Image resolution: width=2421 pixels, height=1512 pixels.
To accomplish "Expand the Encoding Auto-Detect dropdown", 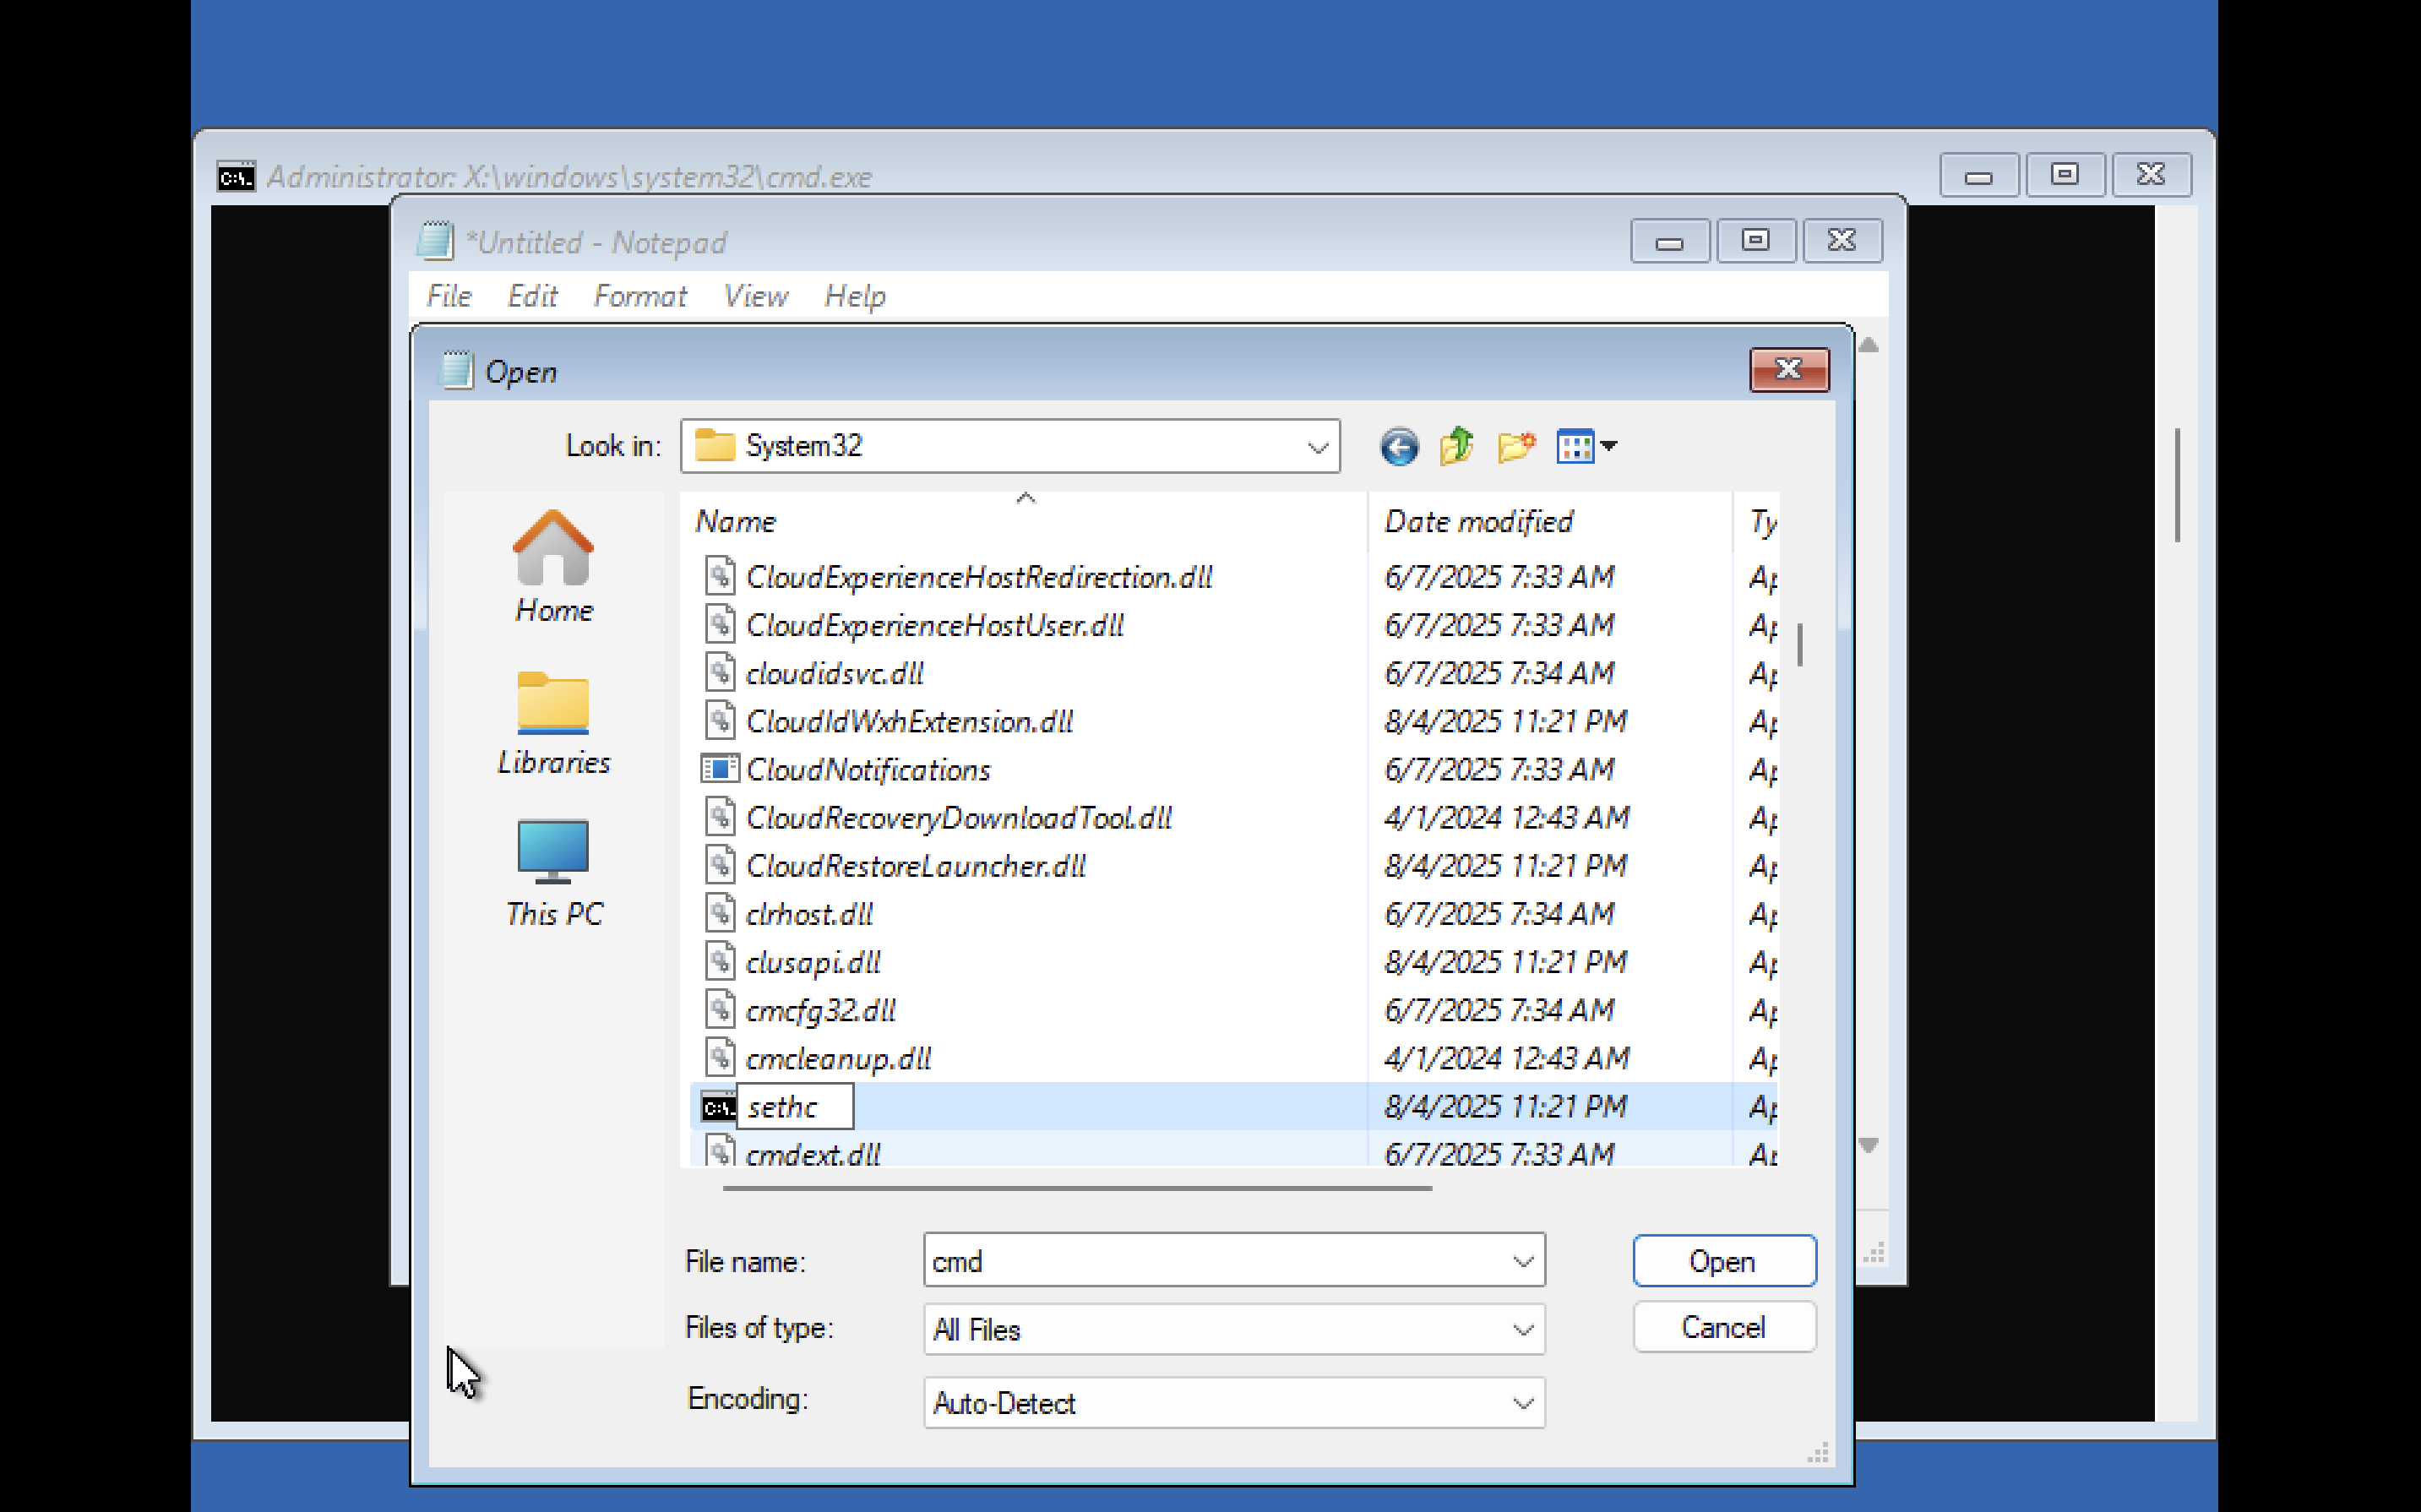I will 1522,1403.
